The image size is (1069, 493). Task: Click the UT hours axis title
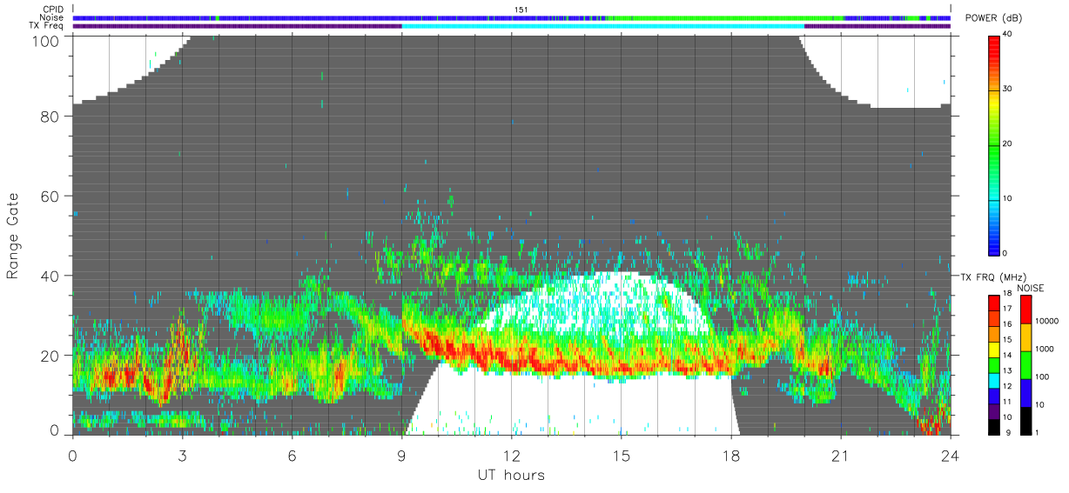(511, 475)
